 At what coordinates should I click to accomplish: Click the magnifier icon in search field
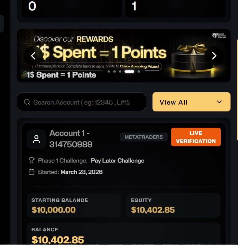click(27, 102)
